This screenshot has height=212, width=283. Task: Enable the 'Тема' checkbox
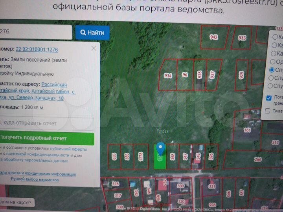click(x=268, y=111)
